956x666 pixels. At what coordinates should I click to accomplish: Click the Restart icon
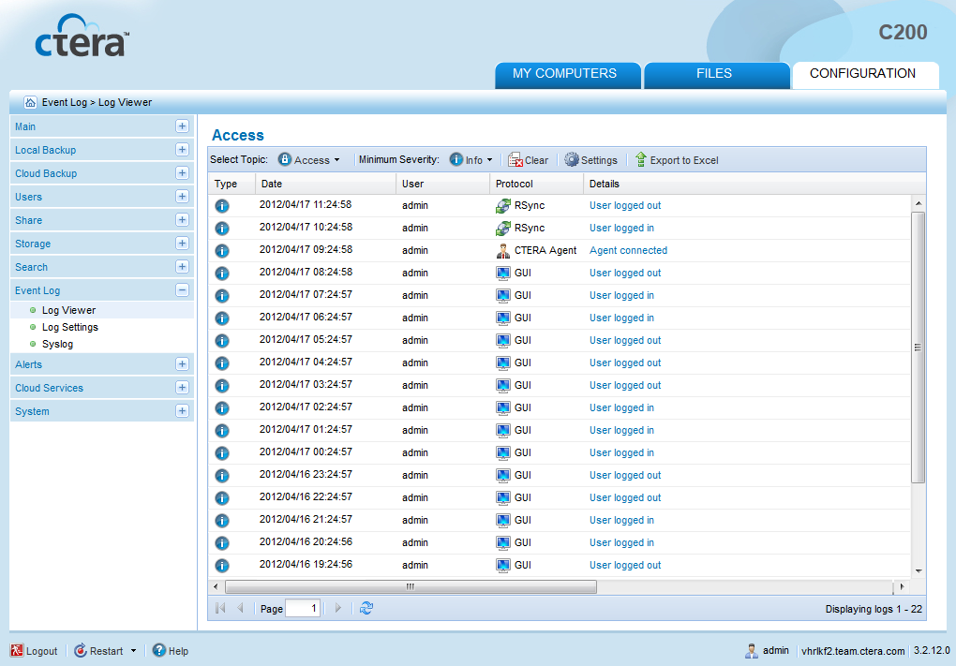pyautogui.click(x=81, y=650)
